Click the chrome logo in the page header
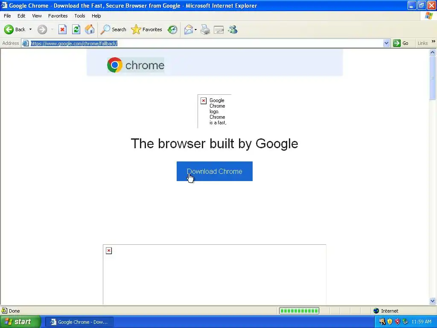Viewport: 437px width, 328px height. pyautogui.click(x=136, y=65)
